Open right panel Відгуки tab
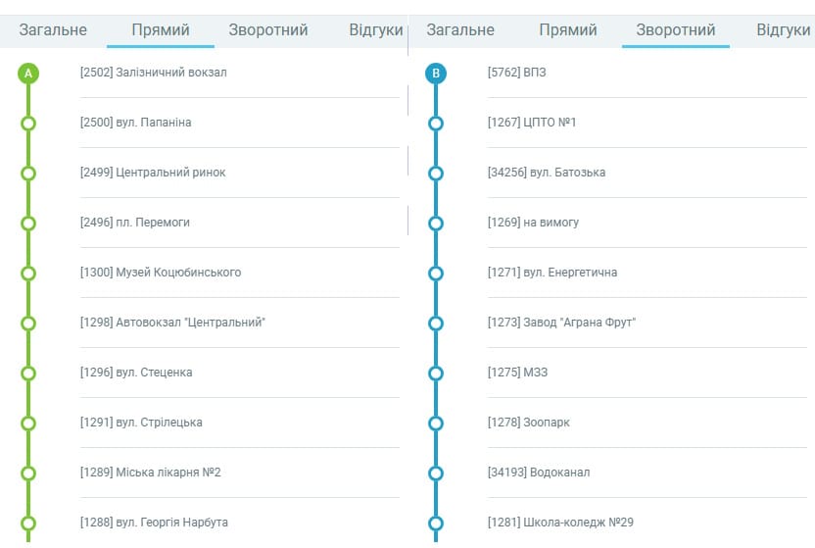The width and height of the screenshot is (815, 548). click(x=783, y=30)
